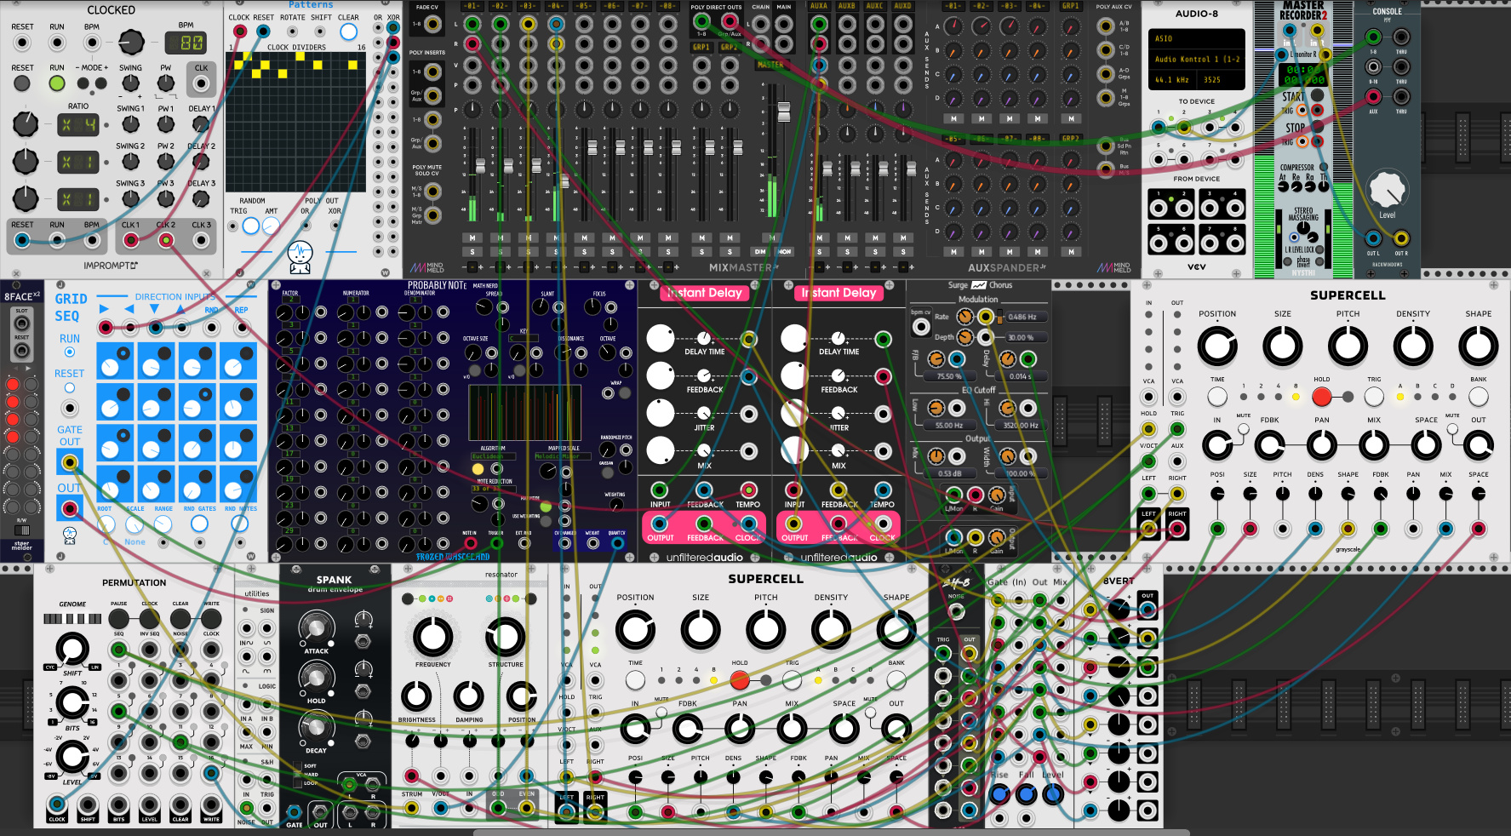Toggle the RUN button on Grid Seq

click(x=70, y=352)
